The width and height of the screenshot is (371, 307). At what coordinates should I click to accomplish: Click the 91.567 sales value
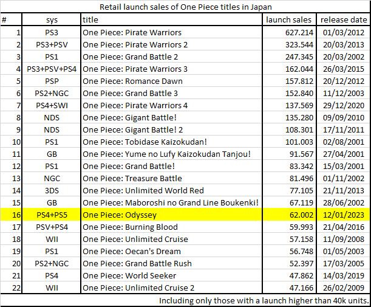[x=301, y=154]
